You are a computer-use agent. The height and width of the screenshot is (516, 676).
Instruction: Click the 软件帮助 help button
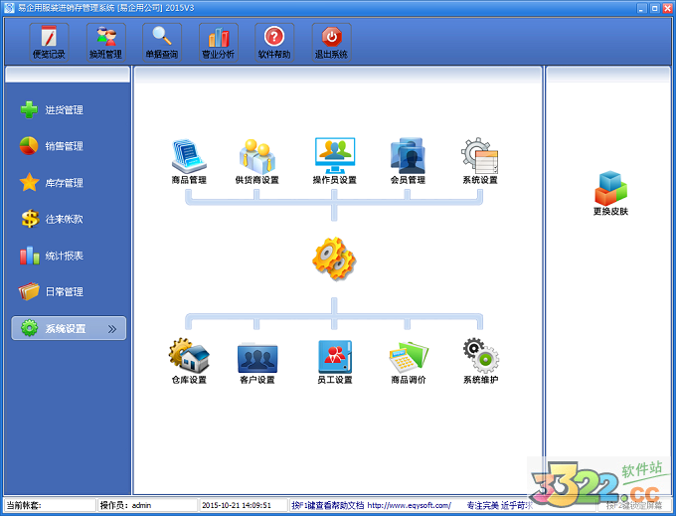(274, 42)
